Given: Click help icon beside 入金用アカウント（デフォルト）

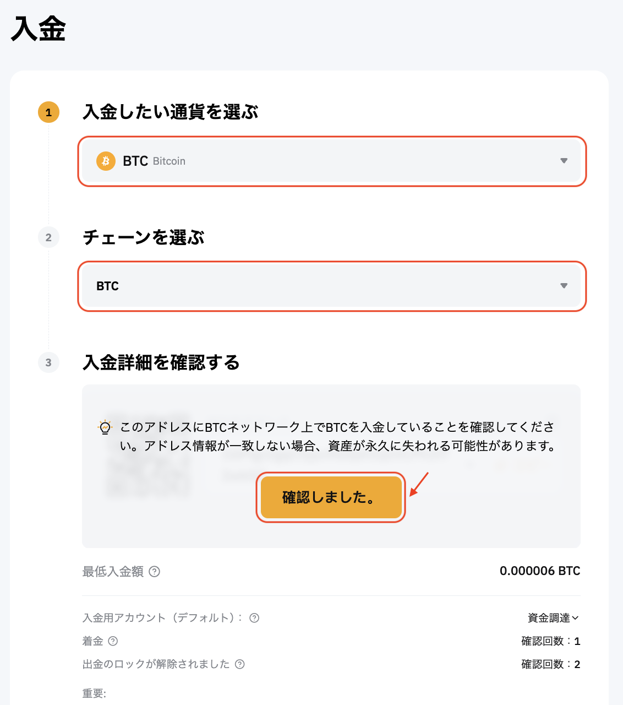Looking at the screenshot, I should click(254, 618).
